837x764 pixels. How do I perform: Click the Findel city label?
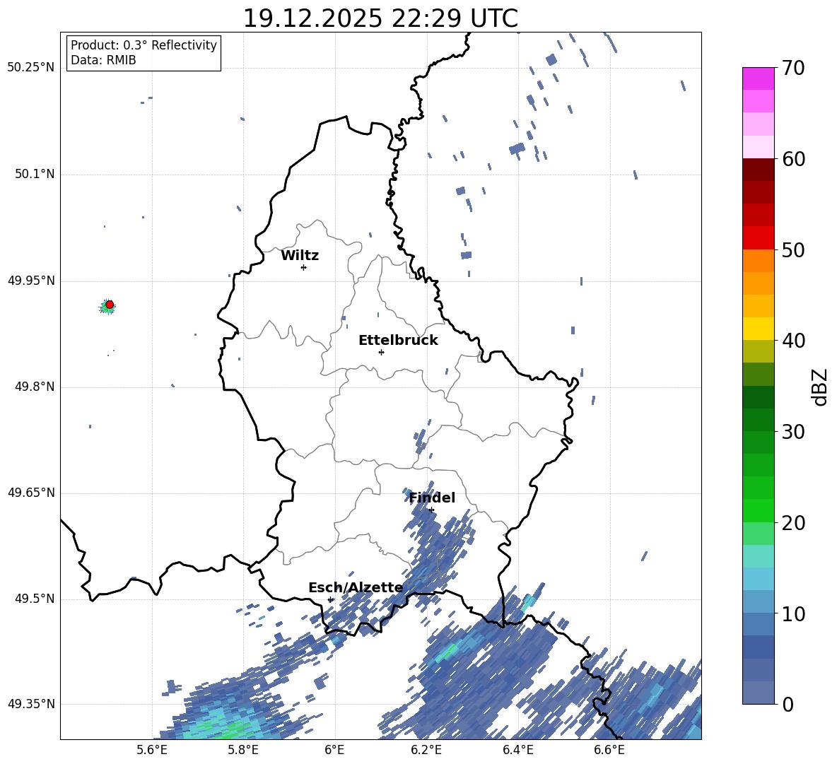pyautogui.click(x=432, y=498)
